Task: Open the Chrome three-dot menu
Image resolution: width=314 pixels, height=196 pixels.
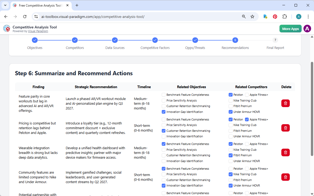Action: pyautogui.click(x=308, y=16)
